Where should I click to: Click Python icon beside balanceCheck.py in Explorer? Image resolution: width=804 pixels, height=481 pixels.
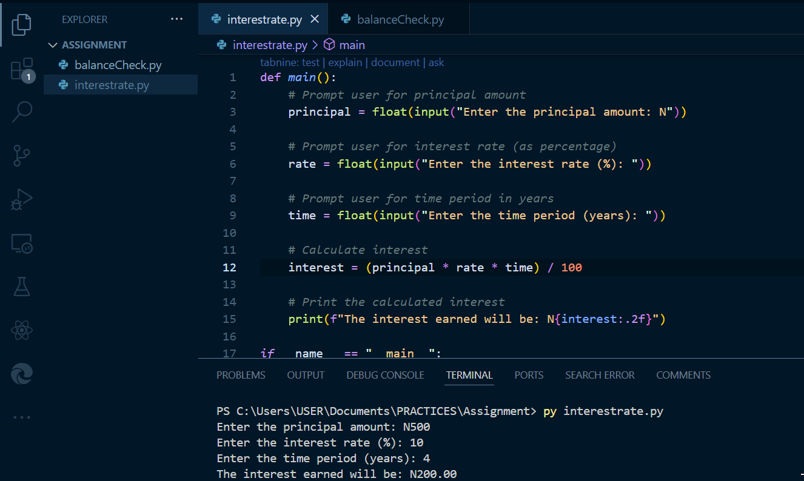(63, 65)
